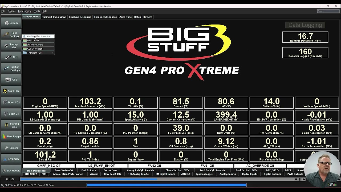The height and width of the screenshot is (192, 341).
Task: Open the SR2 / ETM sidebar button
Action: (x=11, y=91)
